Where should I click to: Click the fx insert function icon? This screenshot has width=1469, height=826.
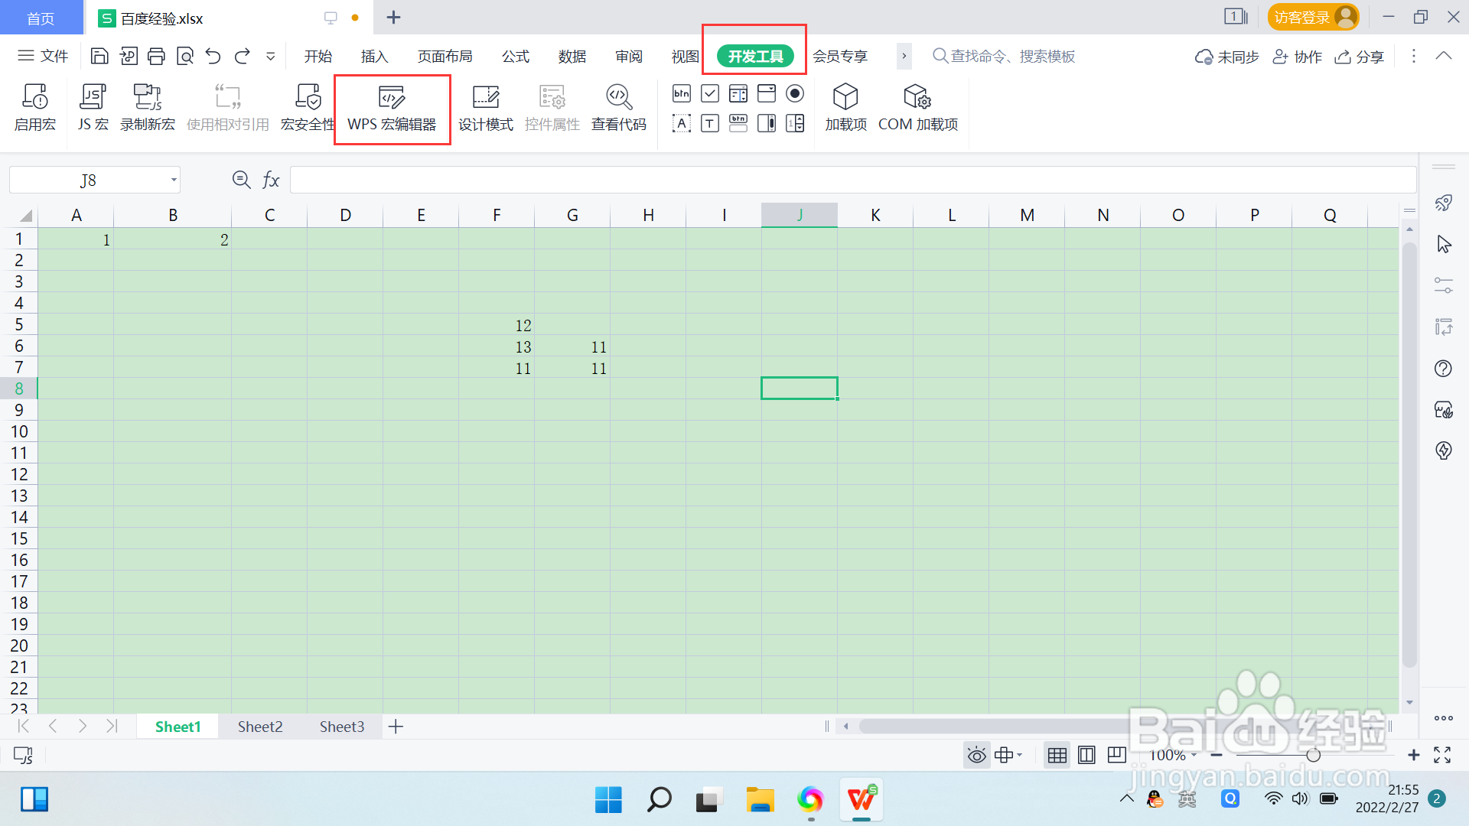point(271,180)
